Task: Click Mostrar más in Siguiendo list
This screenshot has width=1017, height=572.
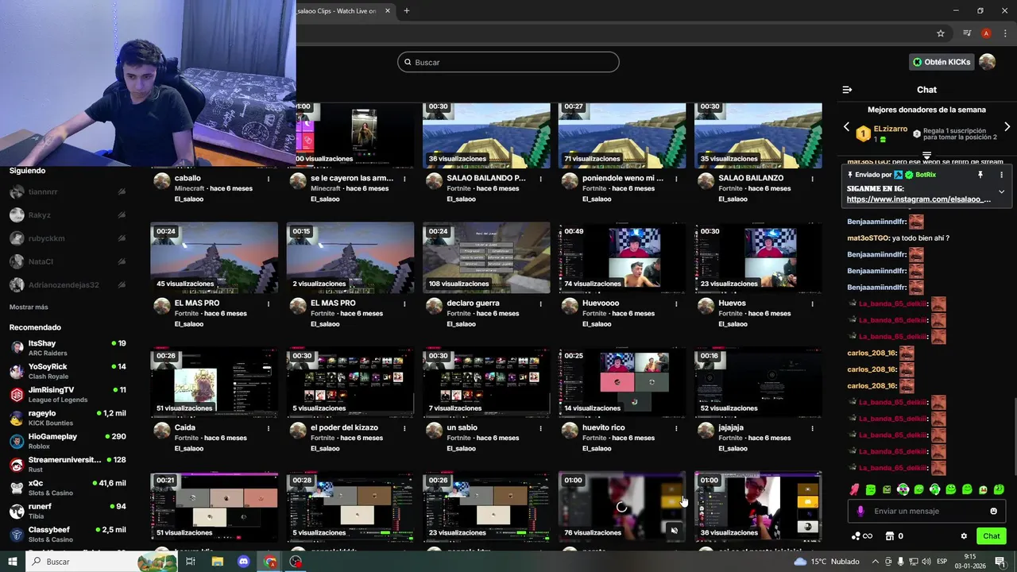Action: (x=29, y=307)
